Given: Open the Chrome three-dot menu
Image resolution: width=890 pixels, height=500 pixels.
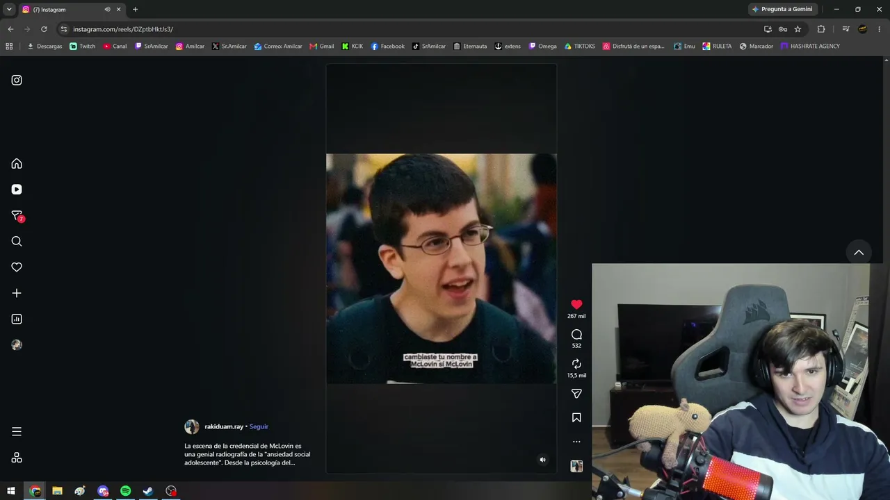Looking at the screenshot, I should point(880,29).
